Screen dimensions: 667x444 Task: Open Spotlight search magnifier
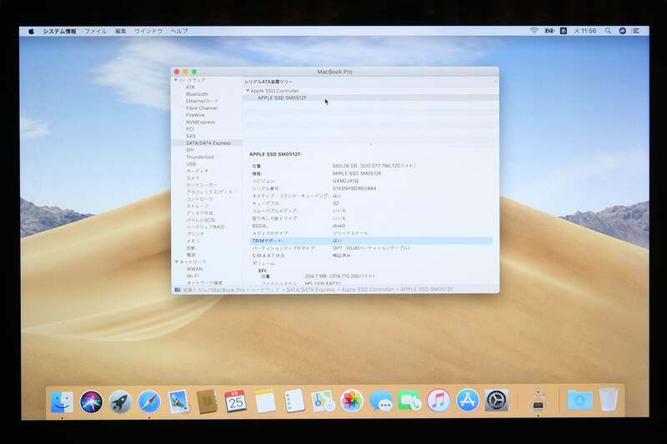point(609,31)
